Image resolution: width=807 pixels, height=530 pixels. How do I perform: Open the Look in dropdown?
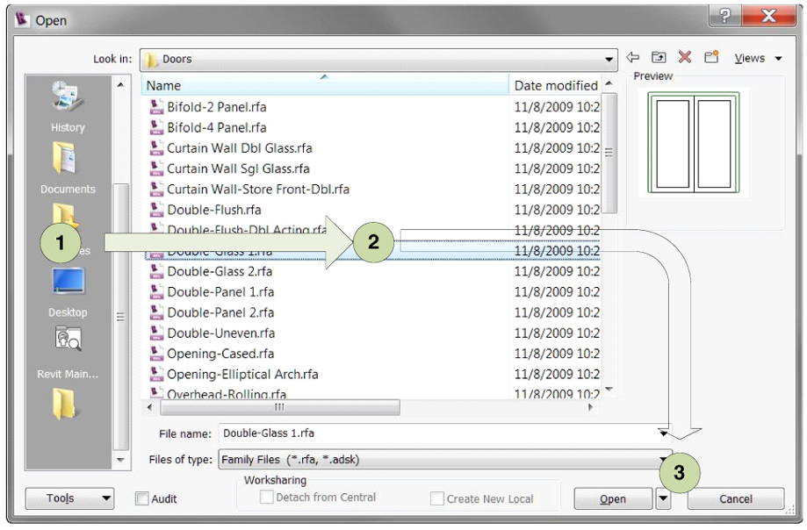click(609, 57)
